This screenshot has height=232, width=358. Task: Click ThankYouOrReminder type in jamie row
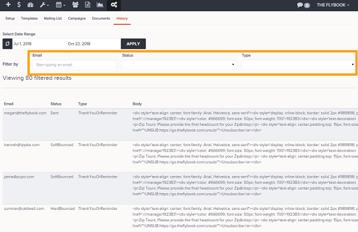pyautogui.click(x=98, y=177)
